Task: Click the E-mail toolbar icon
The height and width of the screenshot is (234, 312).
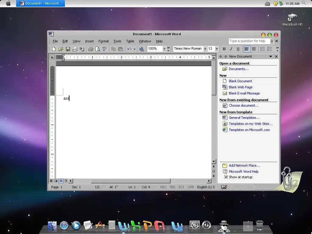Action: click(x=75, y=49)
